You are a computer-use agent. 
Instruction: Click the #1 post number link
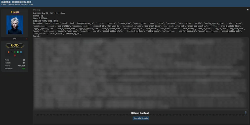click(247, 10)
